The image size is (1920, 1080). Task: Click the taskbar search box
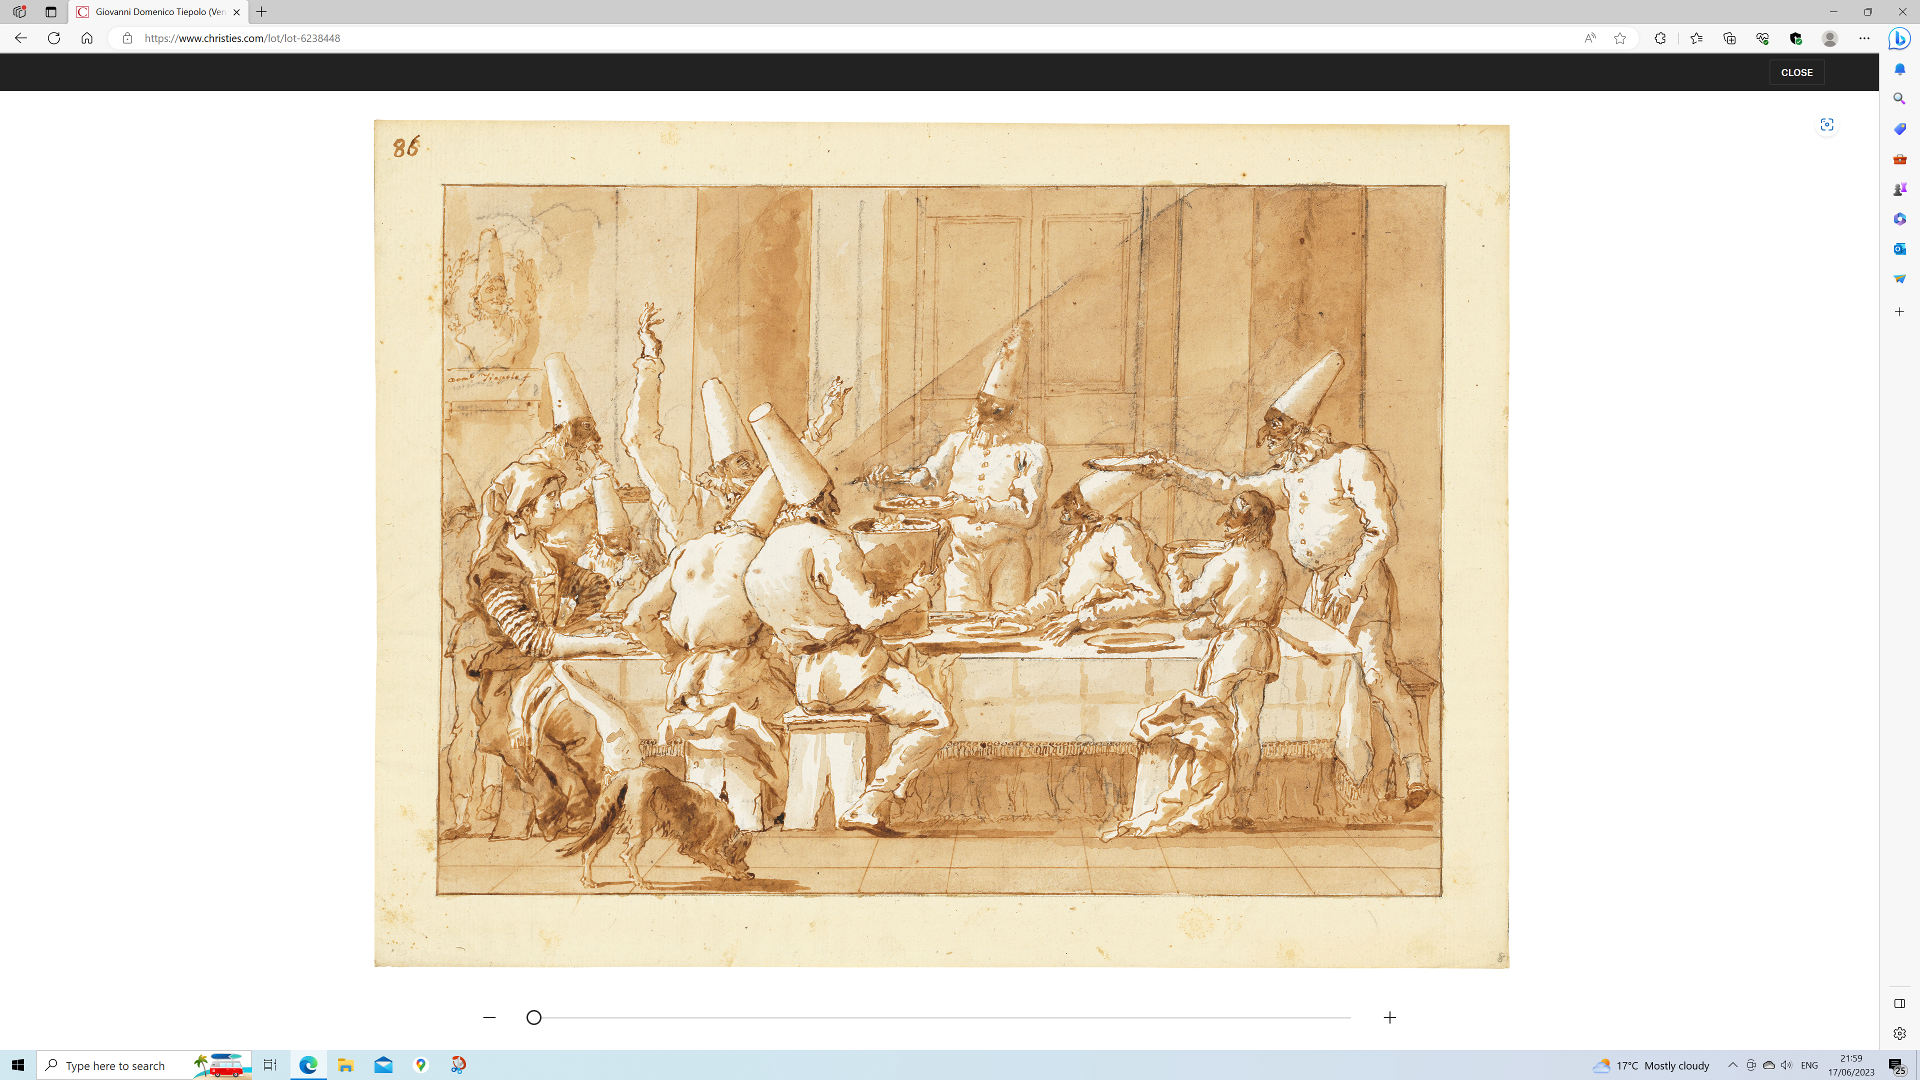click(144, 1065)
